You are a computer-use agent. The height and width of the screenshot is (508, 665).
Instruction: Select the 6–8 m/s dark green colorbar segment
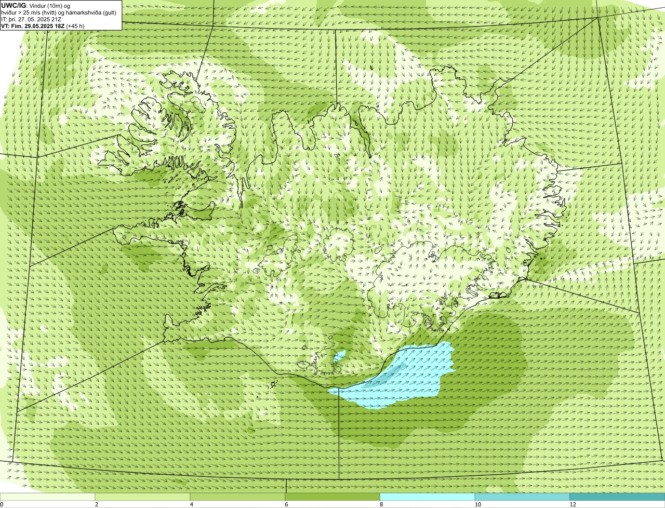point(332,497)
